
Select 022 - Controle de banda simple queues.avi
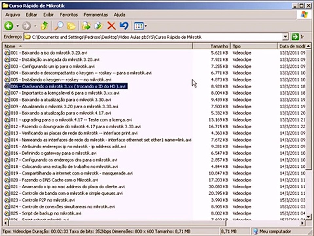67,193
